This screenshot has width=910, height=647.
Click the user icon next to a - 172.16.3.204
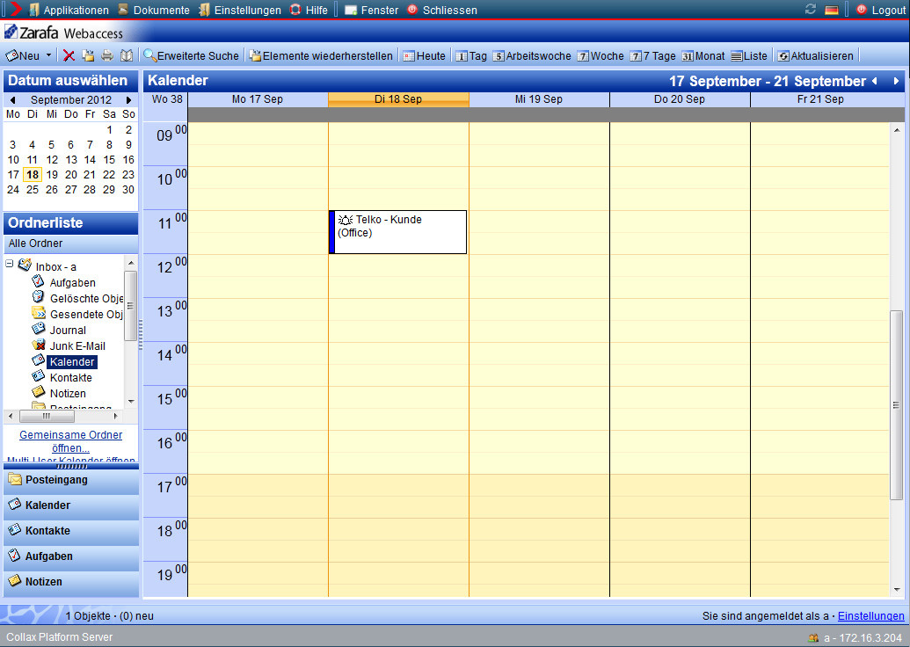[813, 637]
